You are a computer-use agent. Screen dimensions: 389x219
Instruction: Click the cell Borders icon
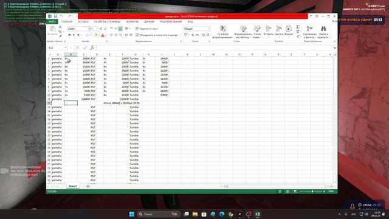[87, 35]
